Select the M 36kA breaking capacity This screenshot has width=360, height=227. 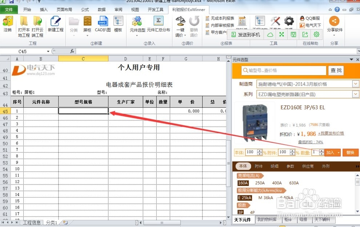pyautogui.click(x=266, y=198)
